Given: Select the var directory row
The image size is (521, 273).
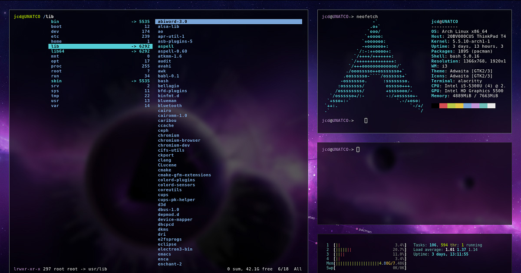Looking at the screenshot, I should click(100, 106).
